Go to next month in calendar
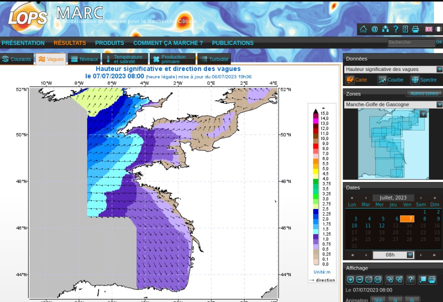This screenshot has width=443, height=302. (x=420, y=198)
